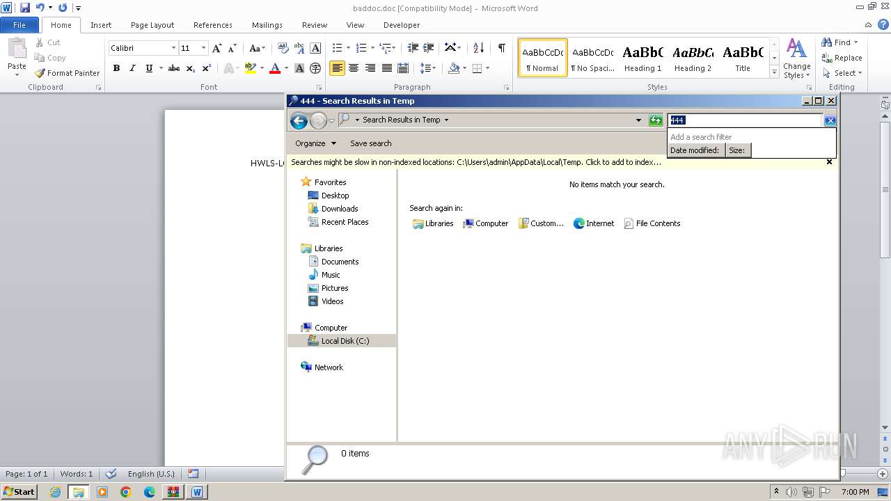Open font name Calibri dropdown
Image resolution: width=891 pixels, height=501 pixels.
coord(173,48)
